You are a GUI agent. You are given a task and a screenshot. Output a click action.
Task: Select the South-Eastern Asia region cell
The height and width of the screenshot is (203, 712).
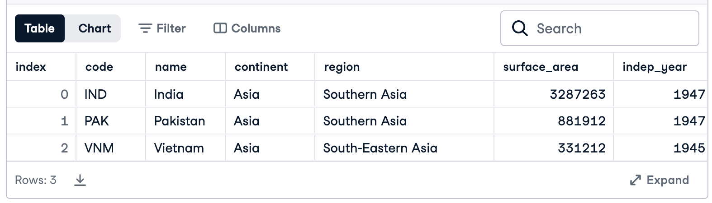click(380, 148)
